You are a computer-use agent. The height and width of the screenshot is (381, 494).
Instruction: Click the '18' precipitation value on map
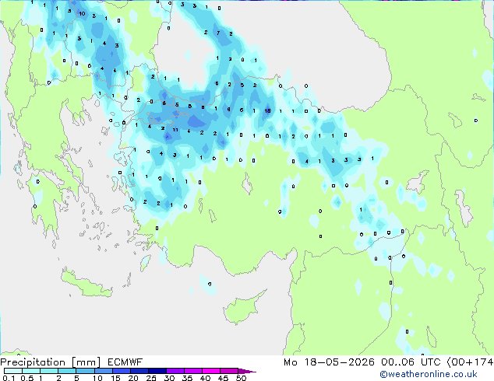(x=267, y=110)
